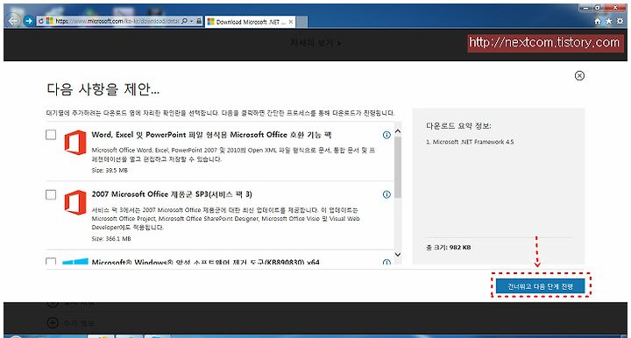This screenshot has height=338, width=631.
Task: Click the lock security icon in address bar
Action: [199, 21]
